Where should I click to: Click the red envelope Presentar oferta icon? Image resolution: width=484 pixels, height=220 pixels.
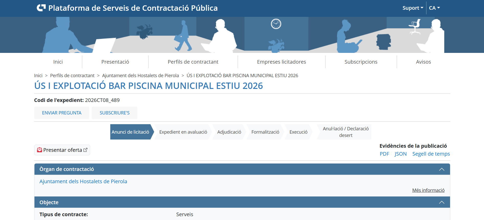[x=40, y=150]
